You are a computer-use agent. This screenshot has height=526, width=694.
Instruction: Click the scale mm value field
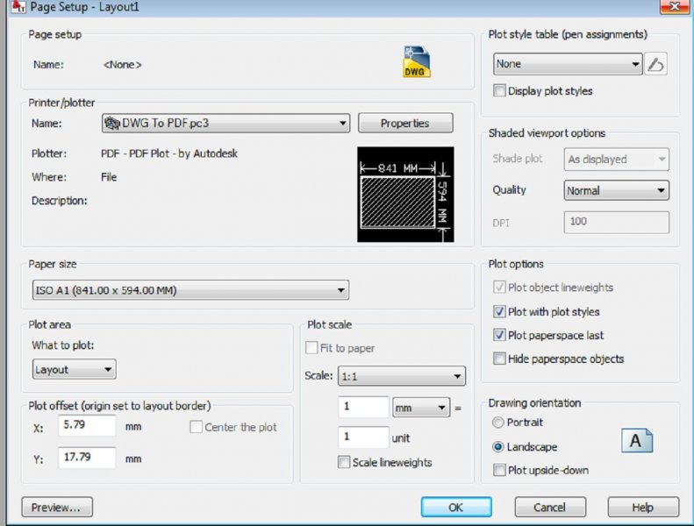363,407
